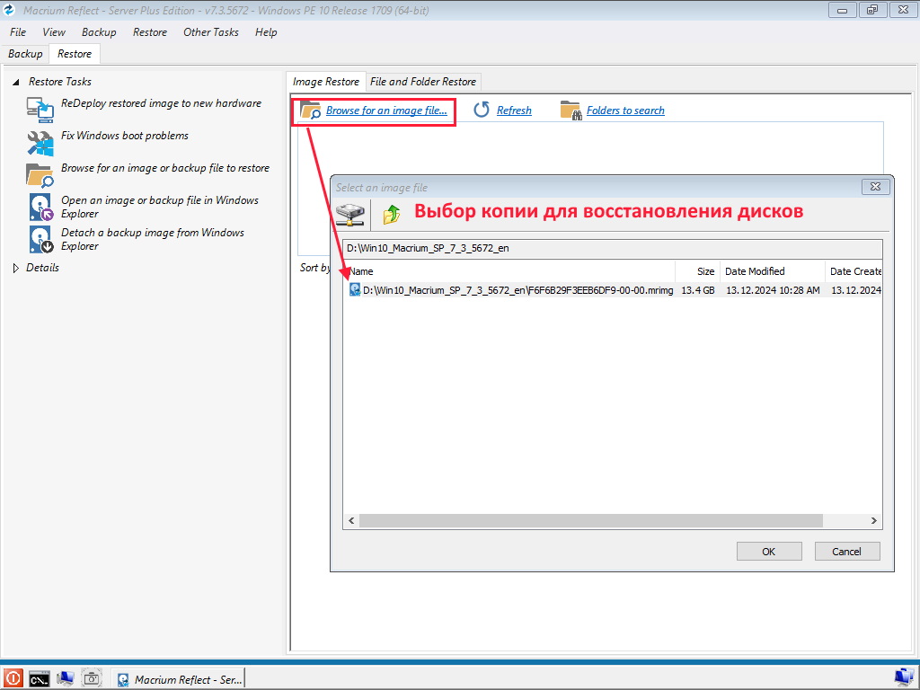Click the Folders to search binoculars icon
The image size is (920, 690).
click(571, 111)
